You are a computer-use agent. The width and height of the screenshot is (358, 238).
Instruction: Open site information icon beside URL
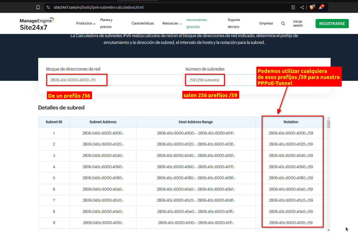(x=48, y=7)
